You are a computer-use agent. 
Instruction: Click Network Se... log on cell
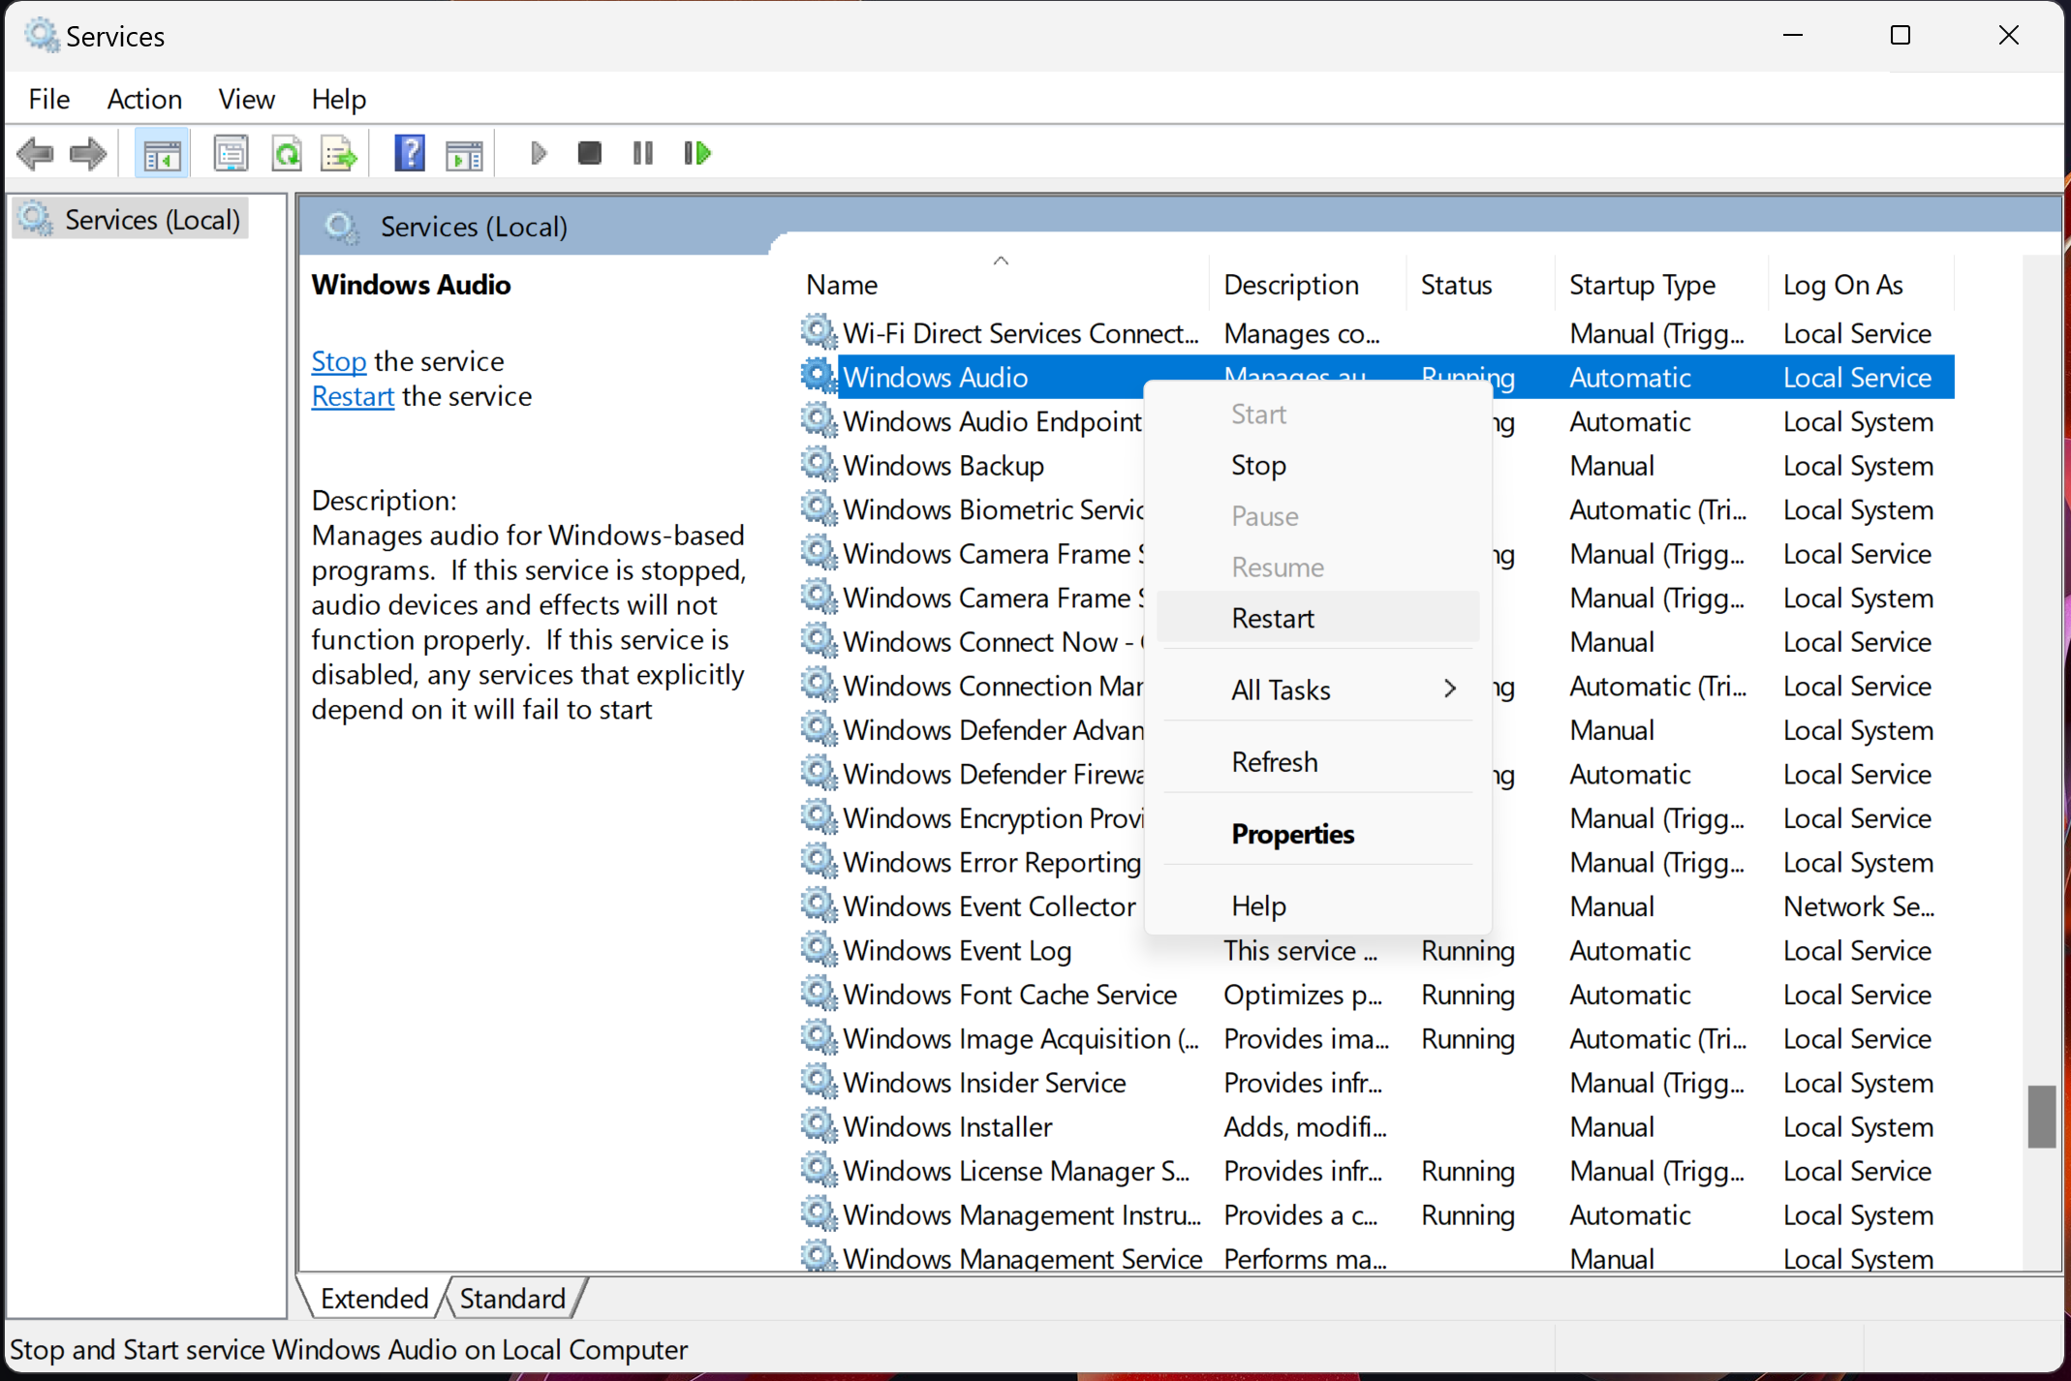point(1859,905)
